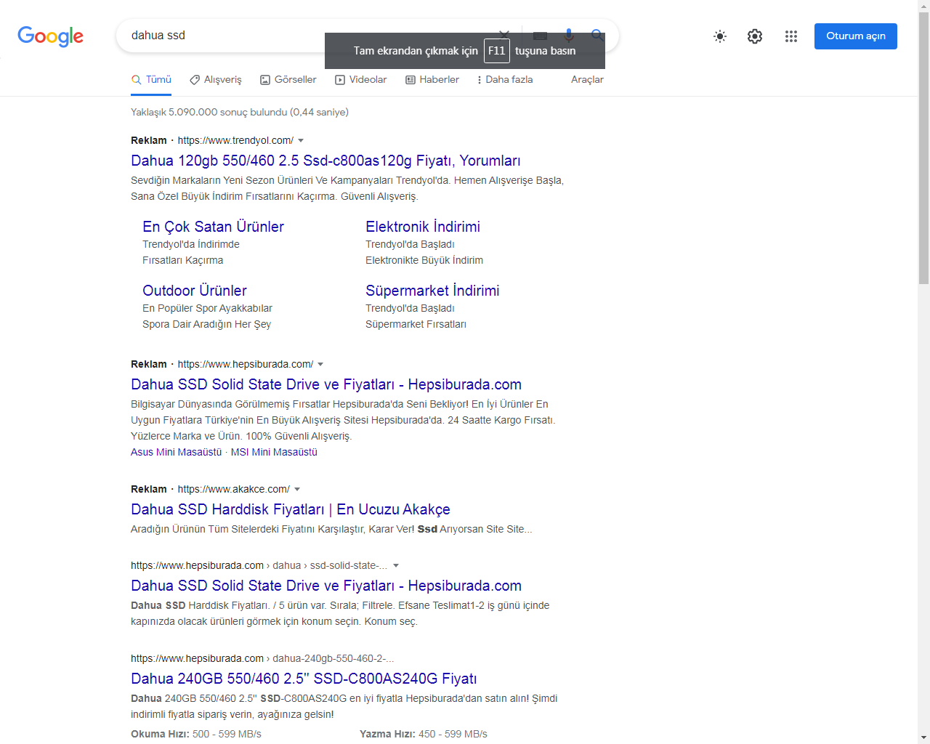The width and height of the screenshot is (930, 744).
Task: Click the vertical scrollbar thumb
Action: (923, 148)
